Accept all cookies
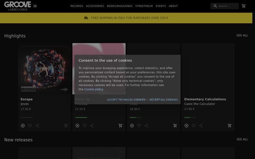The width and height of the screenshot is (255, 159). point(164,100)
